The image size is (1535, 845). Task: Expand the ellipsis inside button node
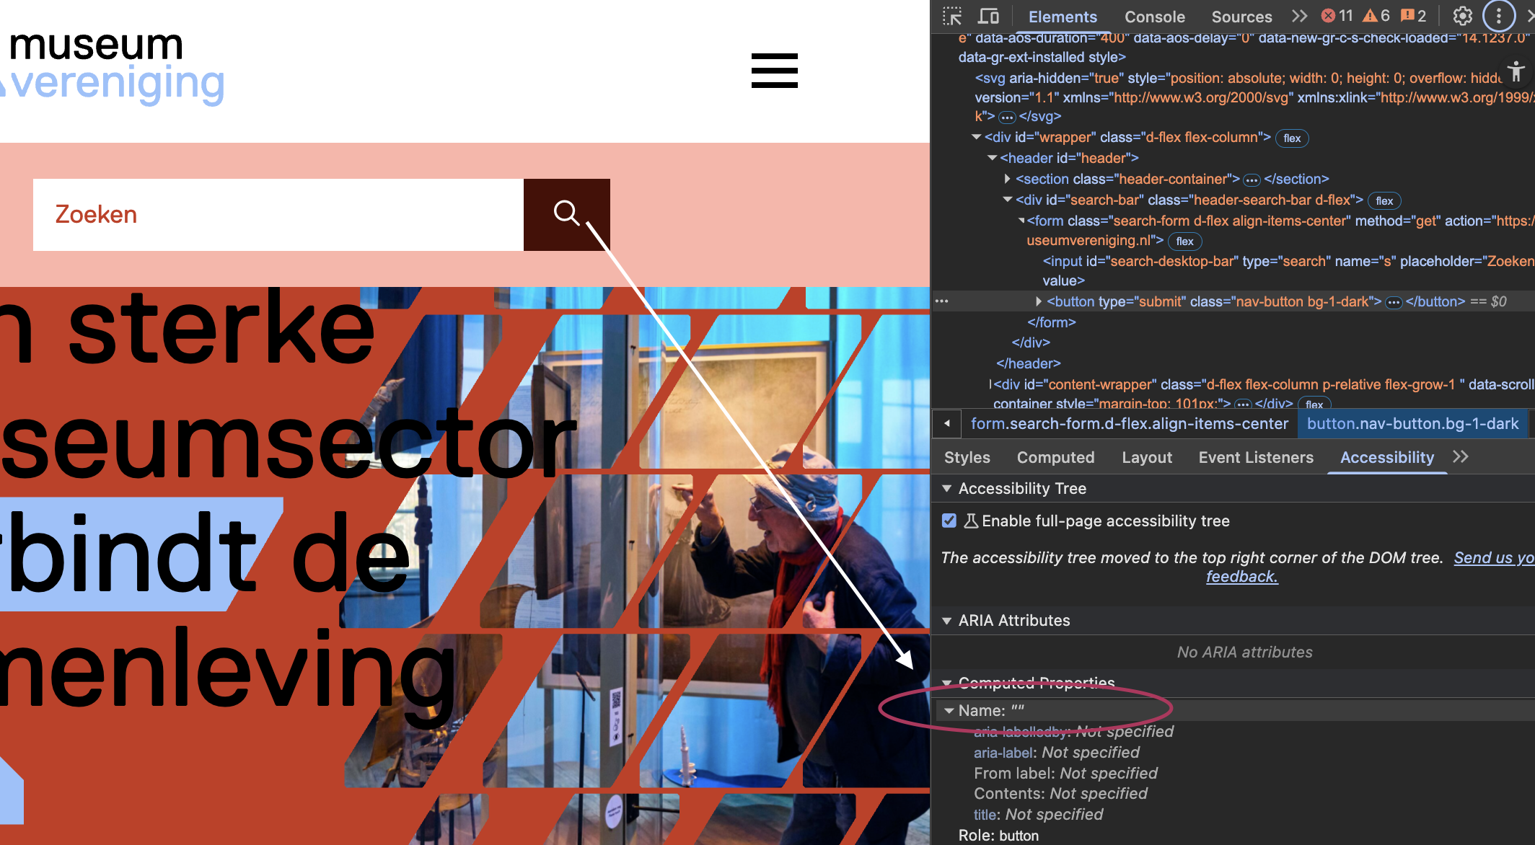1394,302
